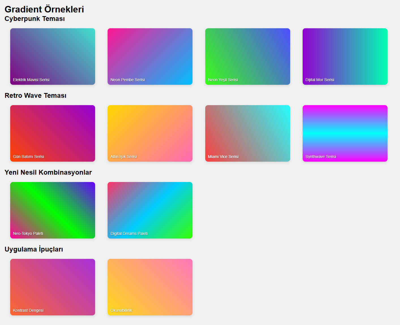The height and width of the screenshot is (325, 400).
Task: Open the Neon Yeşil Serisi swatch
Action: pyautogui.click(x=247, y=57)
